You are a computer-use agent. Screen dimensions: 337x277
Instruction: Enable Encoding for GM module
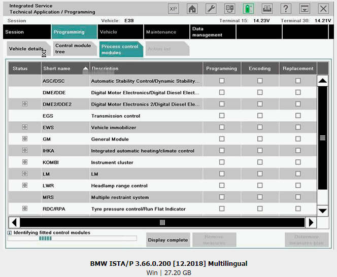pyautogui.click(x=260, y=139)
